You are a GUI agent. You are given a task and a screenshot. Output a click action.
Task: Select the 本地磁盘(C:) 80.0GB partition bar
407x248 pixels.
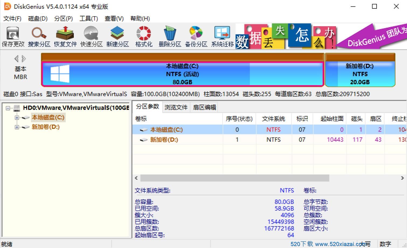coord(182,74)
